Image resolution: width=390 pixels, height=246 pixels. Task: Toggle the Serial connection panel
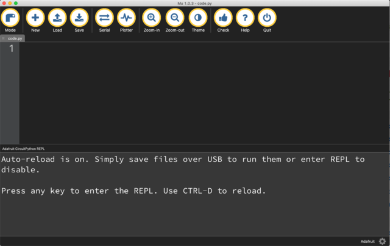click(104, 20)
